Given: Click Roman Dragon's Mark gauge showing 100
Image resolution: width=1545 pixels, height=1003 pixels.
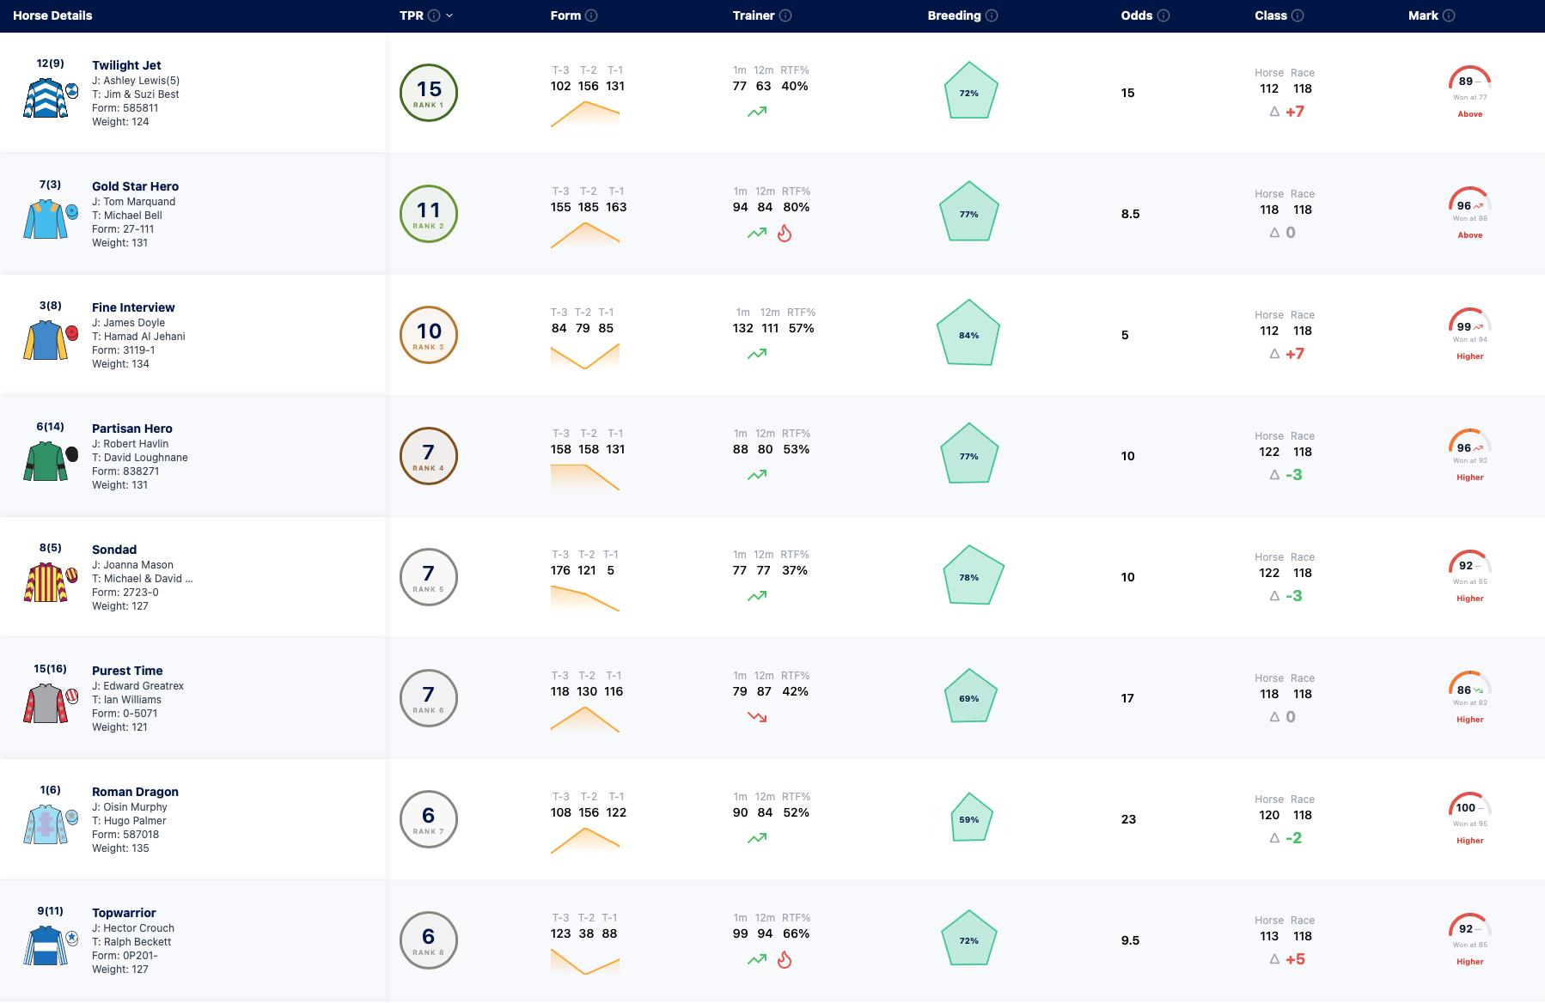Looking at the screenshot, I should click(1469, 805).
